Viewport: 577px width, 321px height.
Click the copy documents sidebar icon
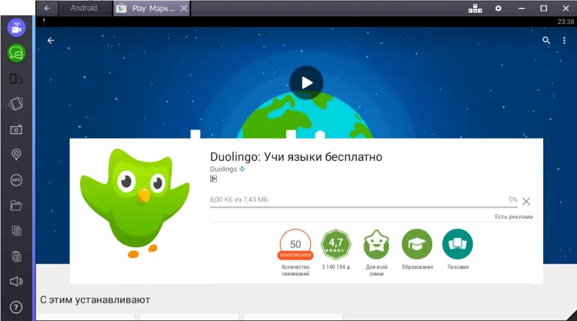16,230
